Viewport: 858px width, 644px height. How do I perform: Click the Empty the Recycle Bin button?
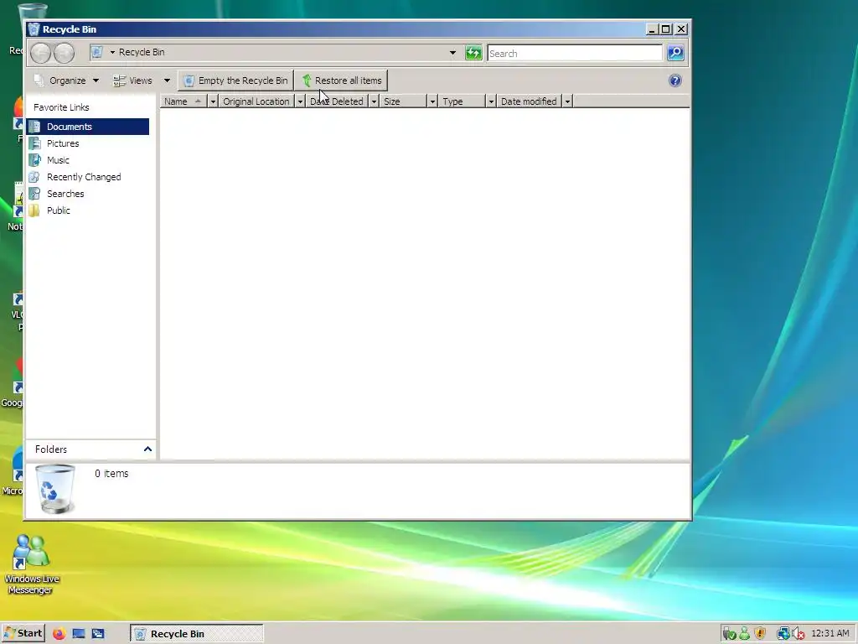[235, 80]
